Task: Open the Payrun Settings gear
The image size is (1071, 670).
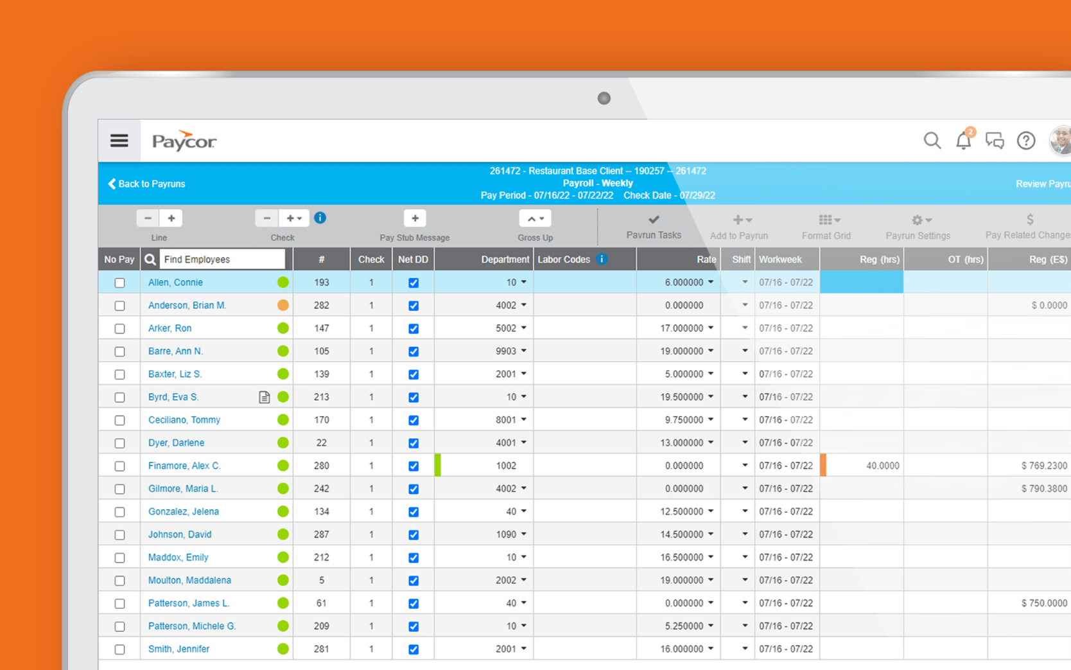Action: (918, 219)
